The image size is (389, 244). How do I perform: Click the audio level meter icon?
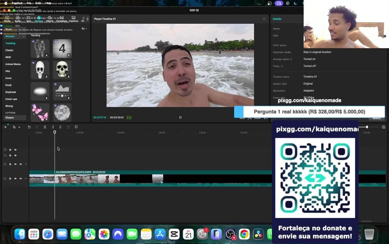point(129,117)
